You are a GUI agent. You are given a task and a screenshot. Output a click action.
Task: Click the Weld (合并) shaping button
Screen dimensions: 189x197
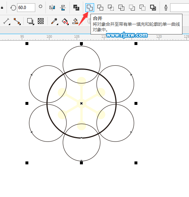90,8
